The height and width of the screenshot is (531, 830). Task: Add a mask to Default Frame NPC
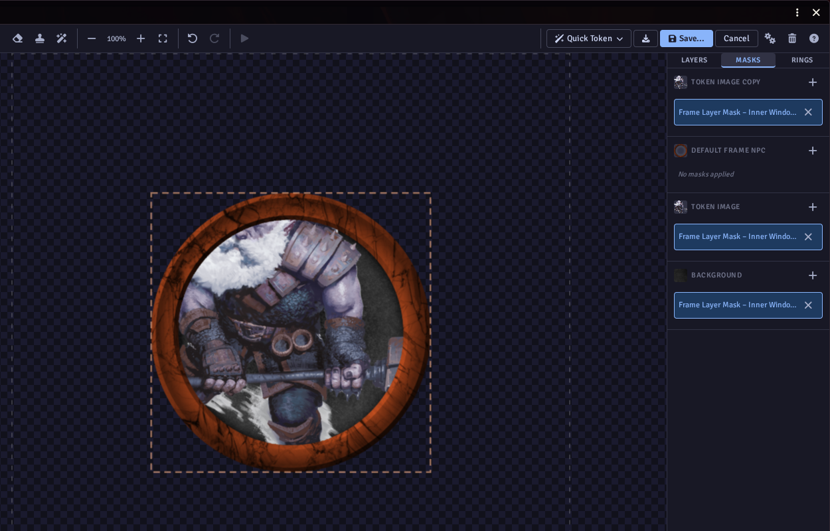(x=813, y=151)
